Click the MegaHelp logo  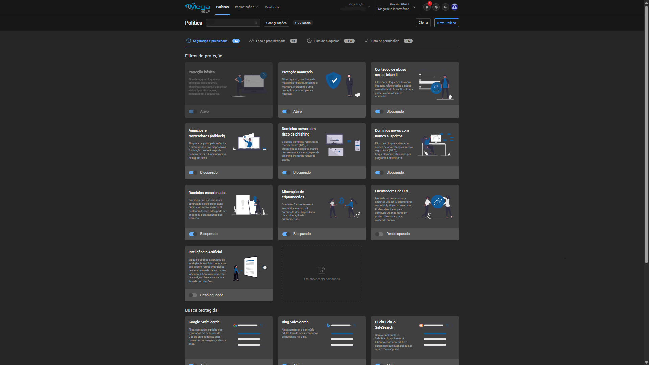coord(197,7)
